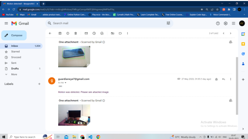Expand the 'to me' recipient details
Image resolution: width=248 pixels, height=139 pixels.
coord(66,83)
